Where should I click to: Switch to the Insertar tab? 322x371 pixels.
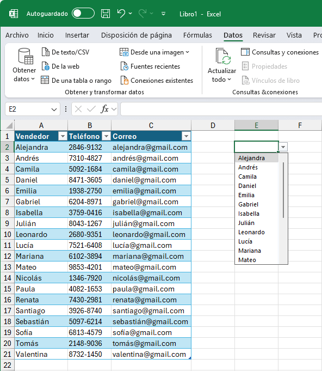click(x=77, y=35)
